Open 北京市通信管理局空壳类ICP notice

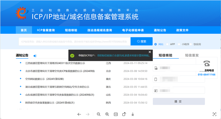point(60,71)
